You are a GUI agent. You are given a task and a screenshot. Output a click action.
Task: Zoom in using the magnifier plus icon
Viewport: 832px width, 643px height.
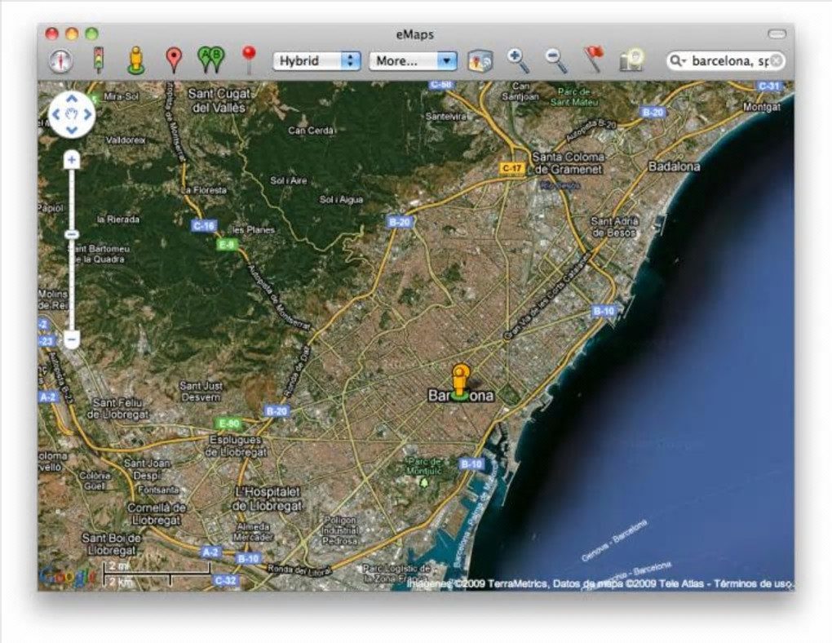coord(518,60)
